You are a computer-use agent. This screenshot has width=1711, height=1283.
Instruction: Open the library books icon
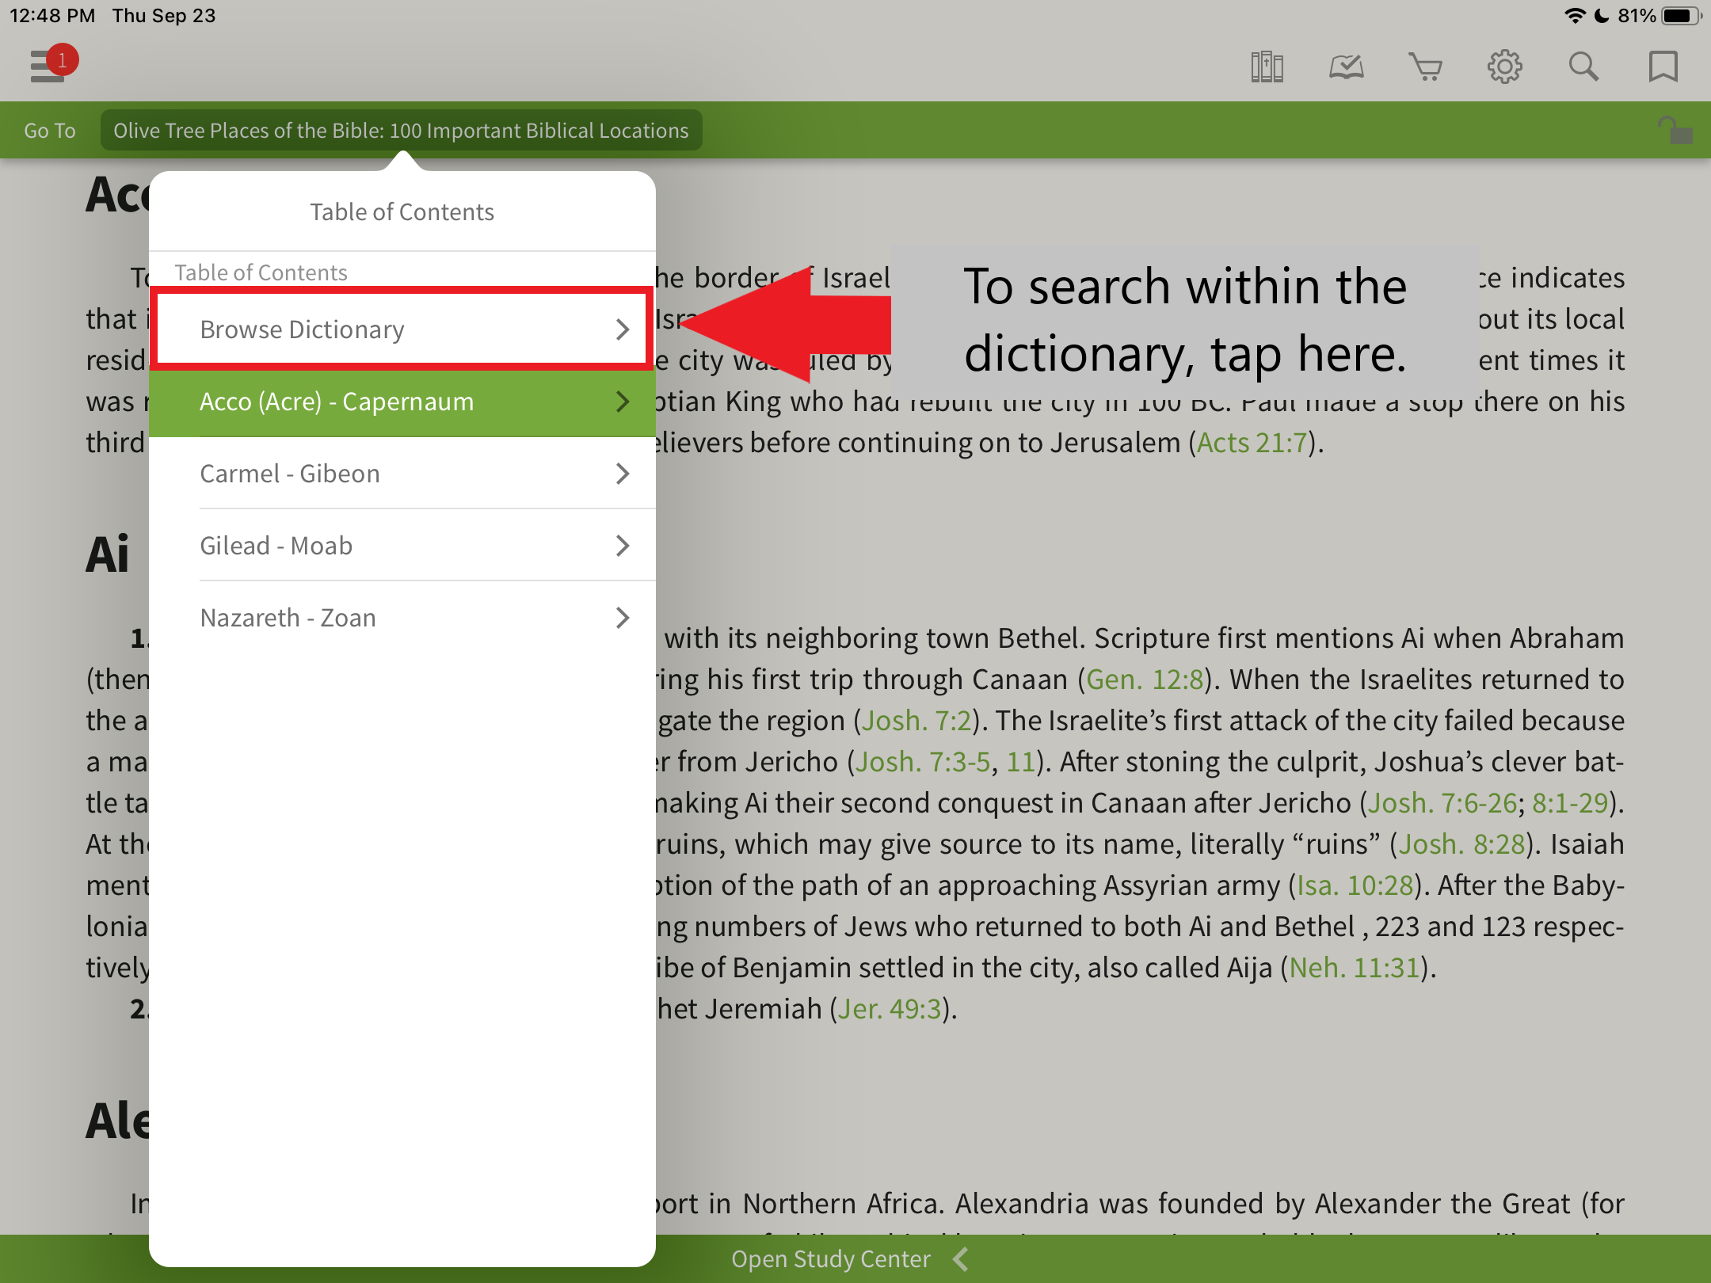[1267, 67]
